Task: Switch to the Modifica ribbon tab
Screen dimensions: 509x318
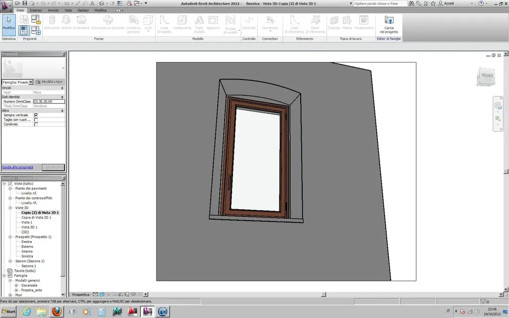Action: [100, 10]
